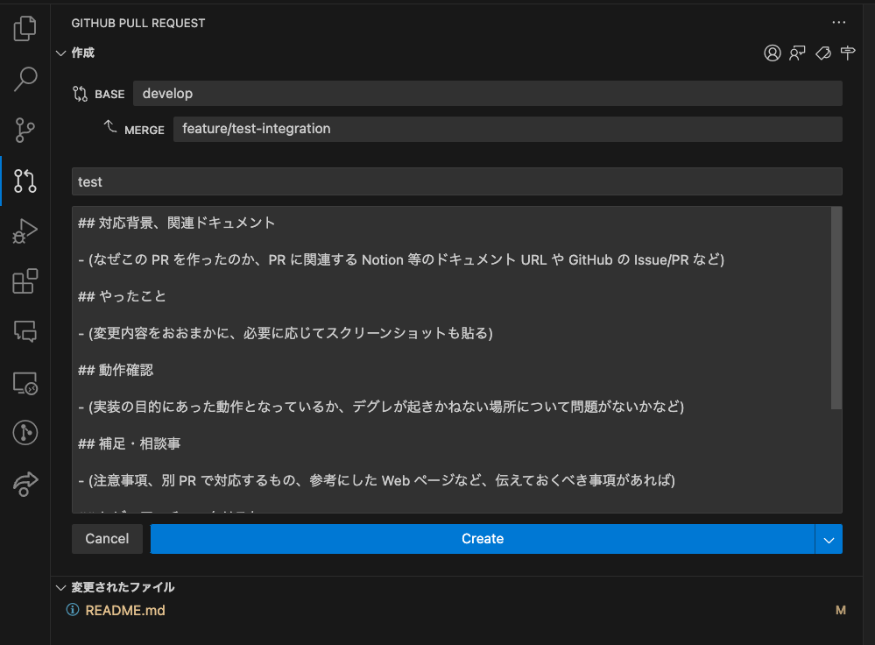Click the Create pull request button
Image resolution: width=875 pixels, height=645 pixels.
(x=482, y=539)
